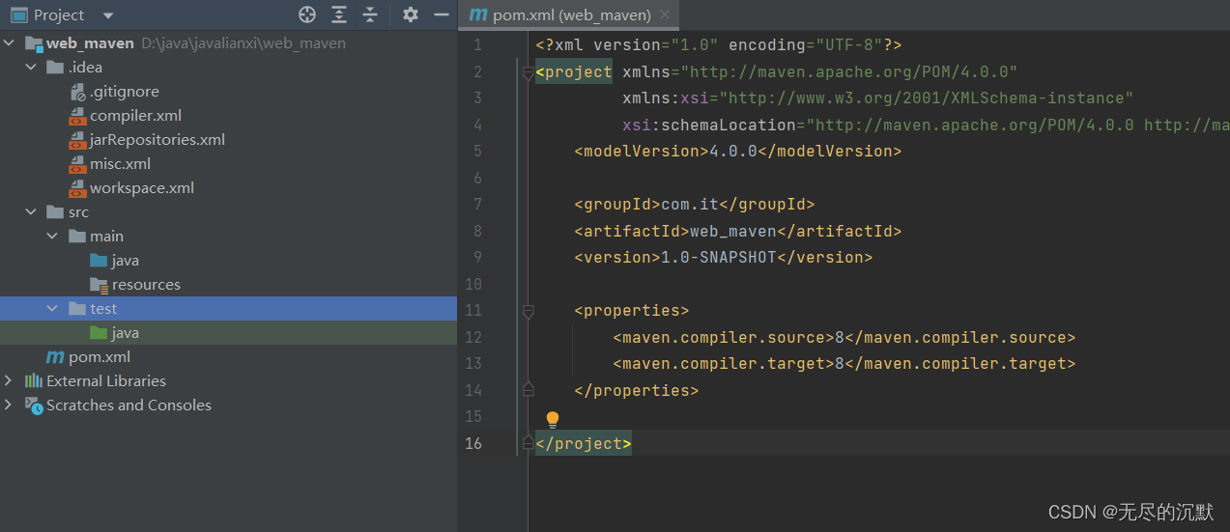Collapse the web_maven root node

click(10, 43)
